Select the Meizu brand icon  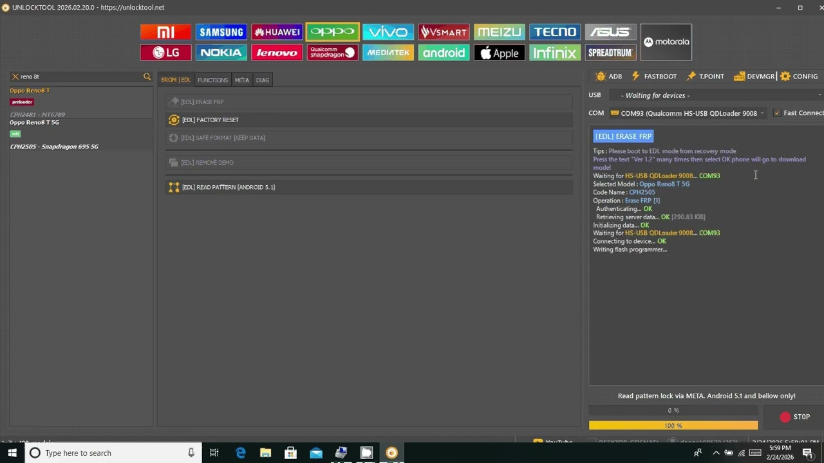(x=499, y=32)
